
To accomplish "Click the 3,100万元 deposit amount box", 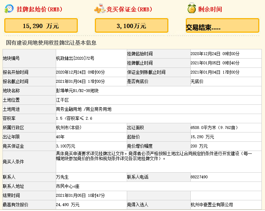I will (x=131, y=26).
